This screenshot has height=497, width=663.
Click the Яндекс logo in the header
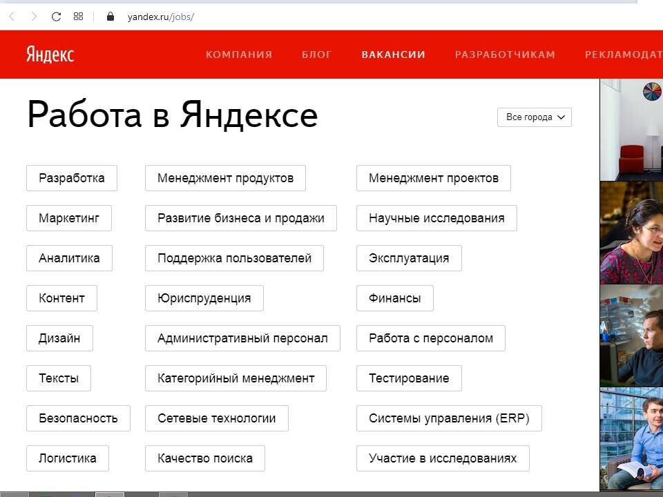click(x=50, y=55)
